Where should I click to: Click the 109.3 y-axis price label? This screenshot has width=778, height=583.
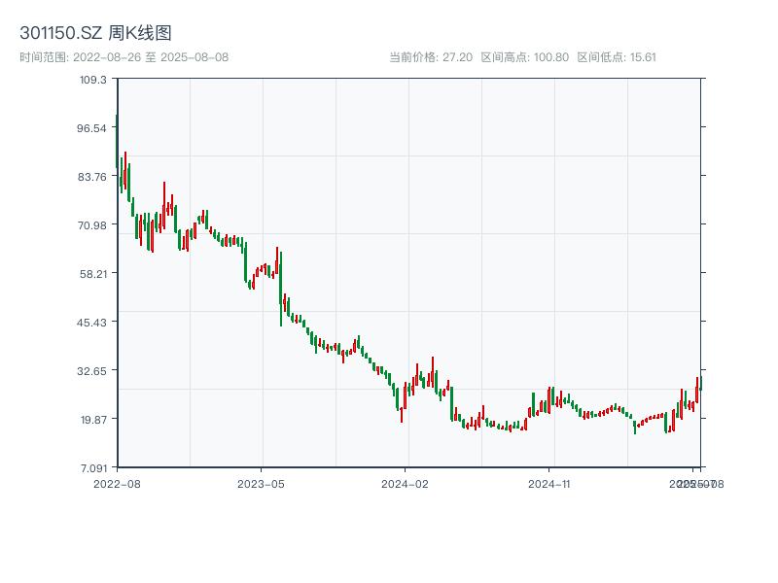click(x=92, y=80)
